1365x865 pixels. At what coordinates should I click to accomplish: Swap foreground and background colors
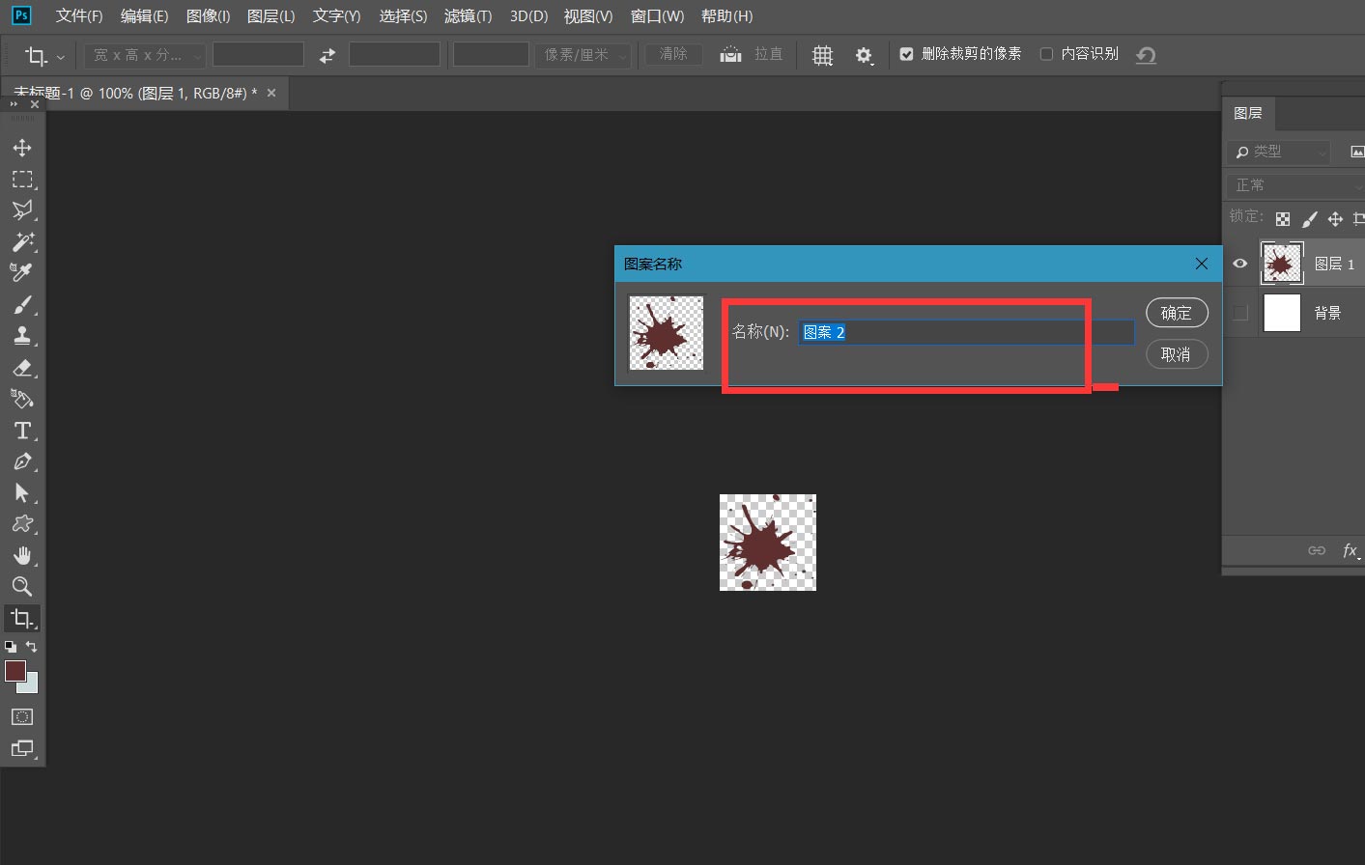tap(31, 647)
